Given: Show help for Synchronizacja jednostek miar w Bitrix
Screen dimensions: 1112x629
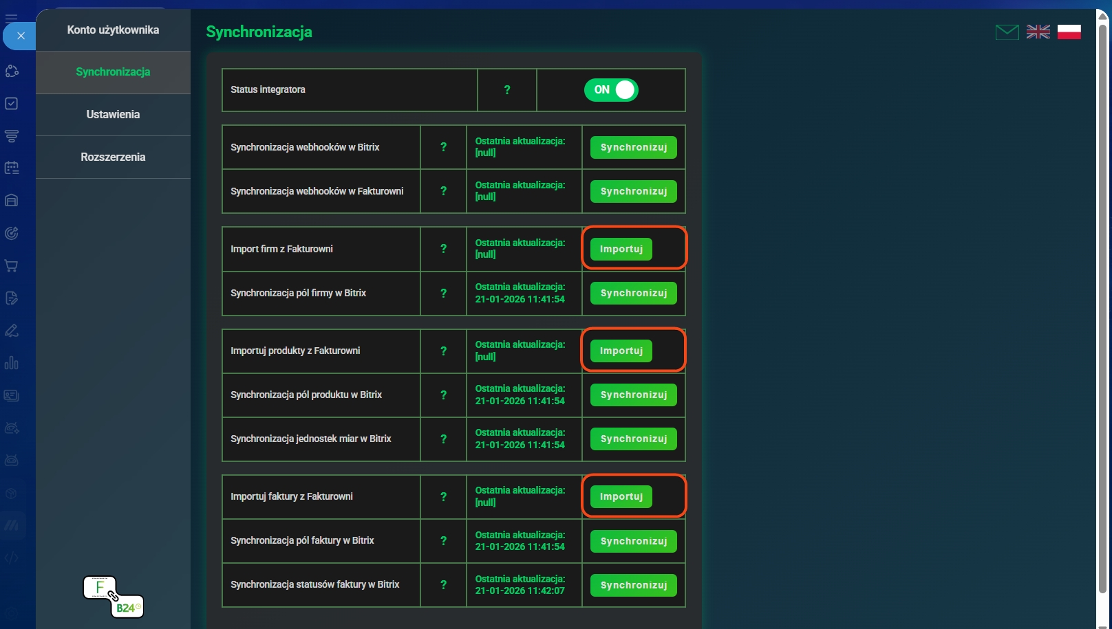Looking at the screenshot, I should tap(444, 439).
